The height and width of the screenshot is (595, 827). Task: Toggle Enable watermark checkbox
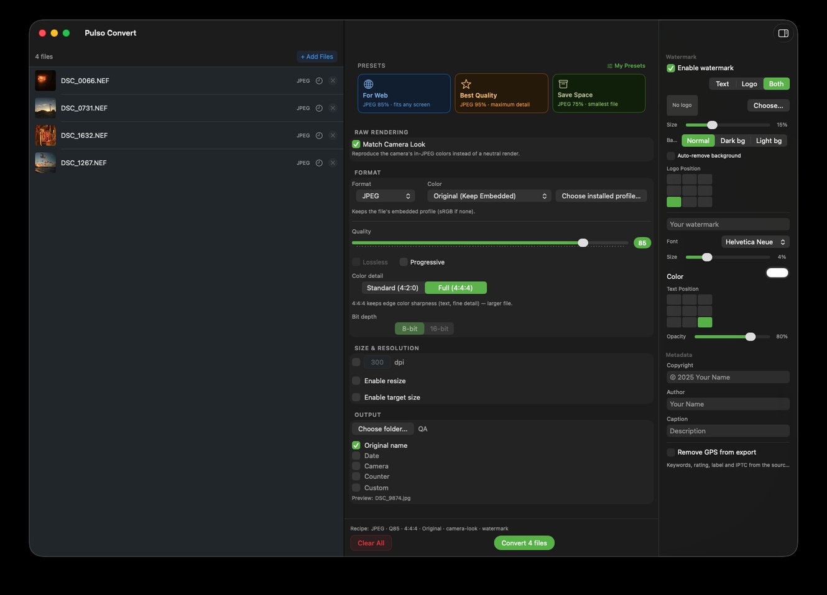click(x=671, y=68)
